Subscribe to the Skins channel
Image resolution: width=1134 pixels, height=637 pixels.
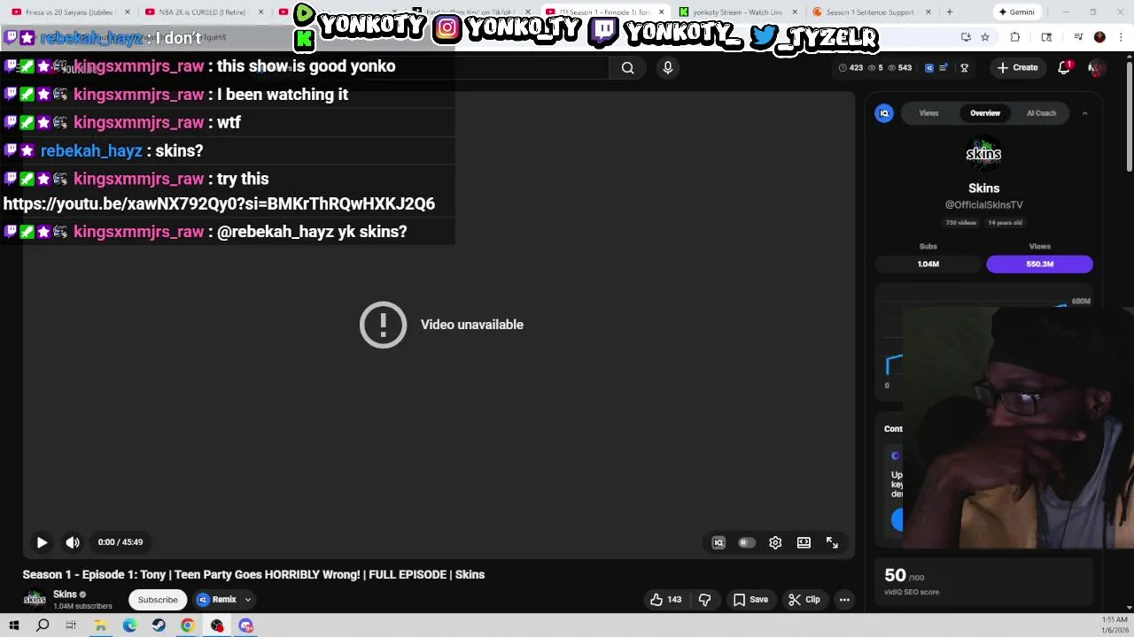158,600
